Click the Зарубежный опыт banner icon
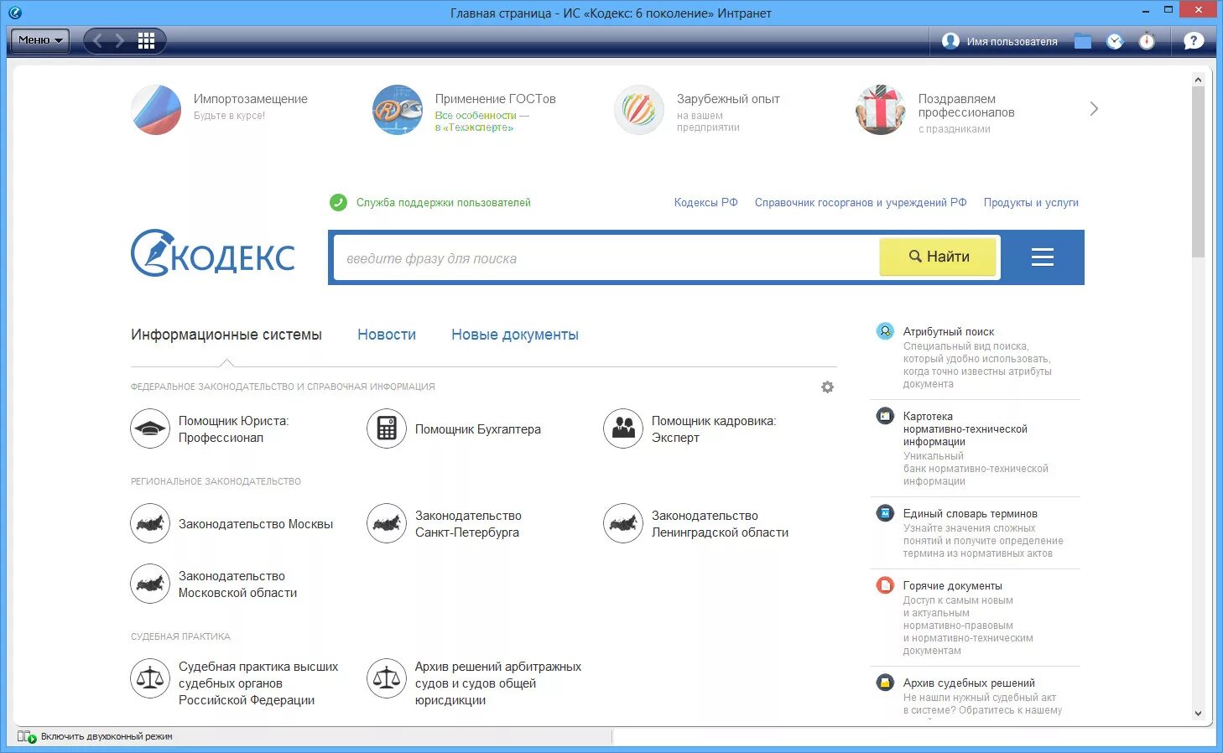The width and height of the screenshot is (1223, 753). coord(639,110)
